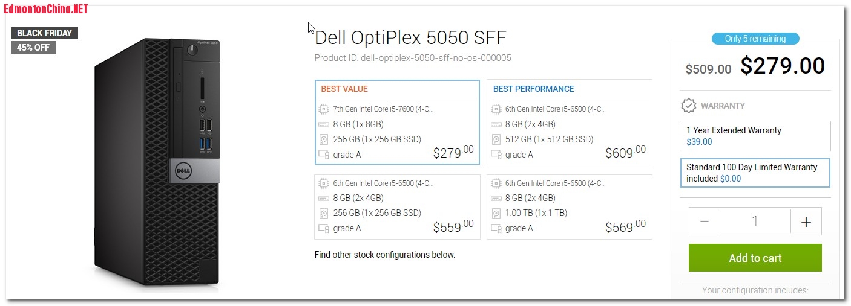The width and height of the screenshot is (851, 306).
Task: Click the warranty badge icon
Action: pyautogui.click(x=688, y=106)
